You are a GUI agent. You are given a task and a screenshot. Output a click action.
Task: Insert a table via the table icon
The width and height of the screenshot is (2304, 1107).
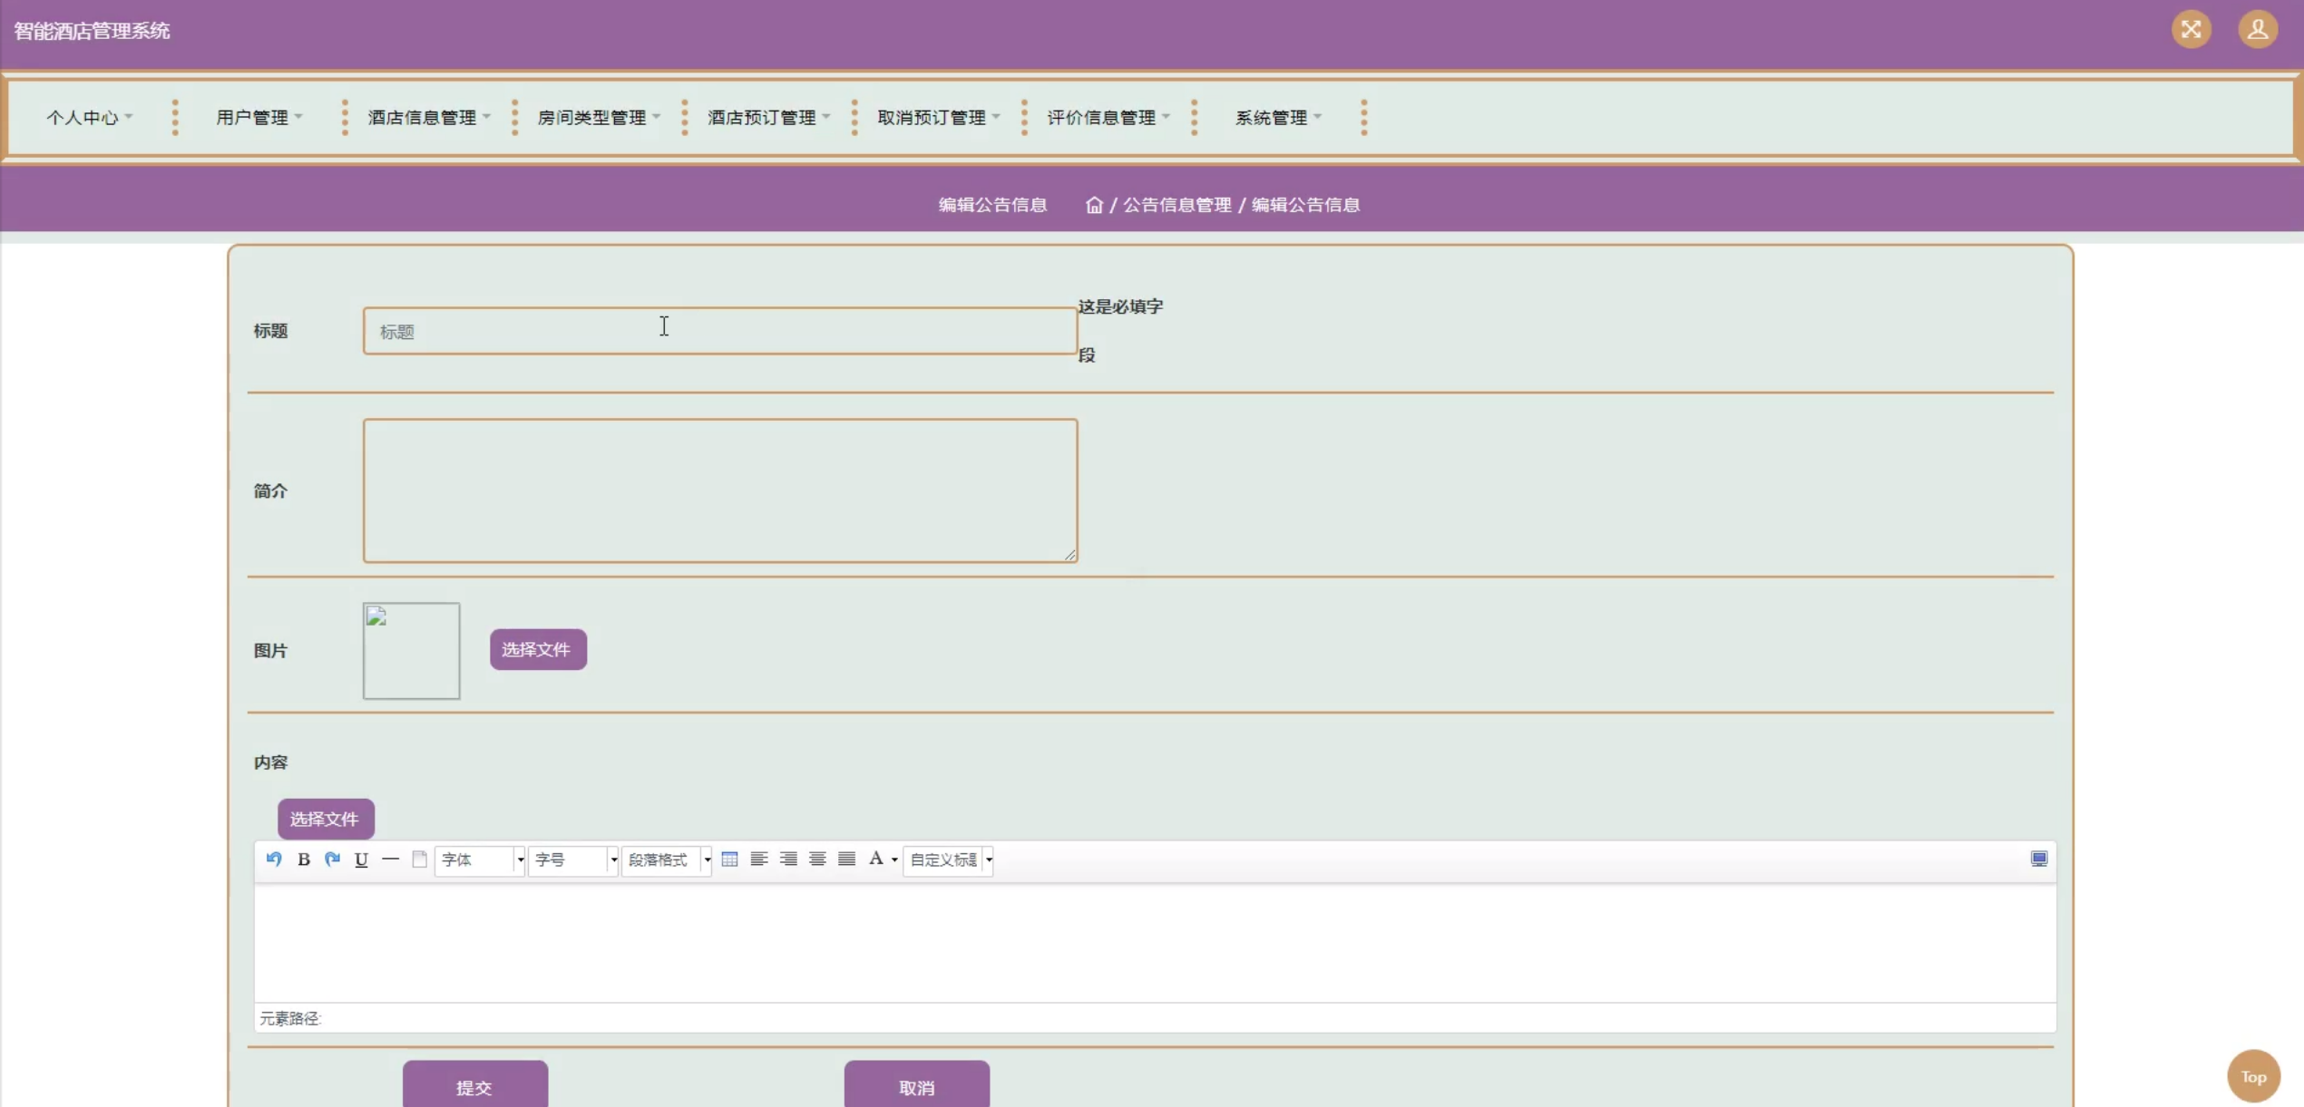[x=729, y=859]
